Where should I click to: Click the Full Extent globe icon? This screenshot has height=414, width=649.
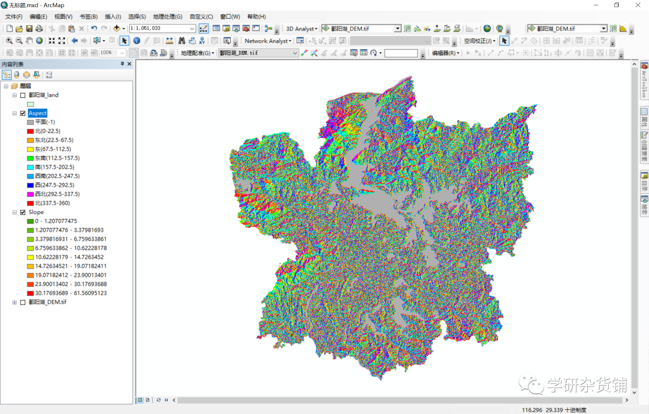pos(39,40)
